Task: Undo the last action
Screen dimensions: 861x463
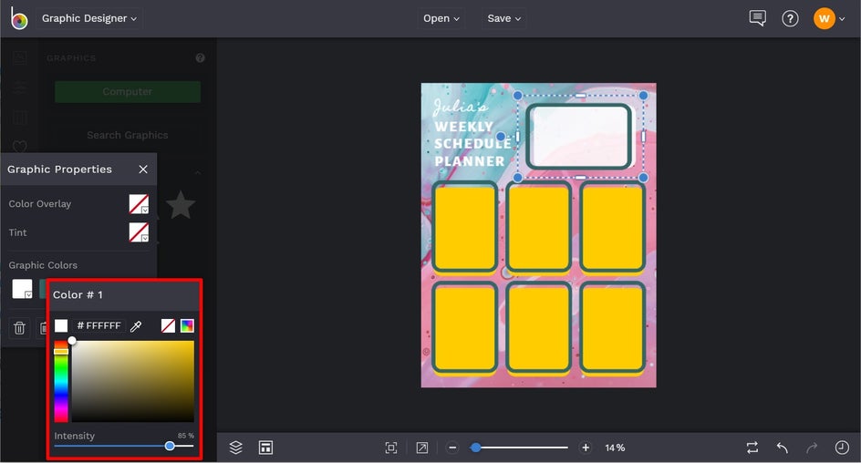Action: click(x=783, y=448)
